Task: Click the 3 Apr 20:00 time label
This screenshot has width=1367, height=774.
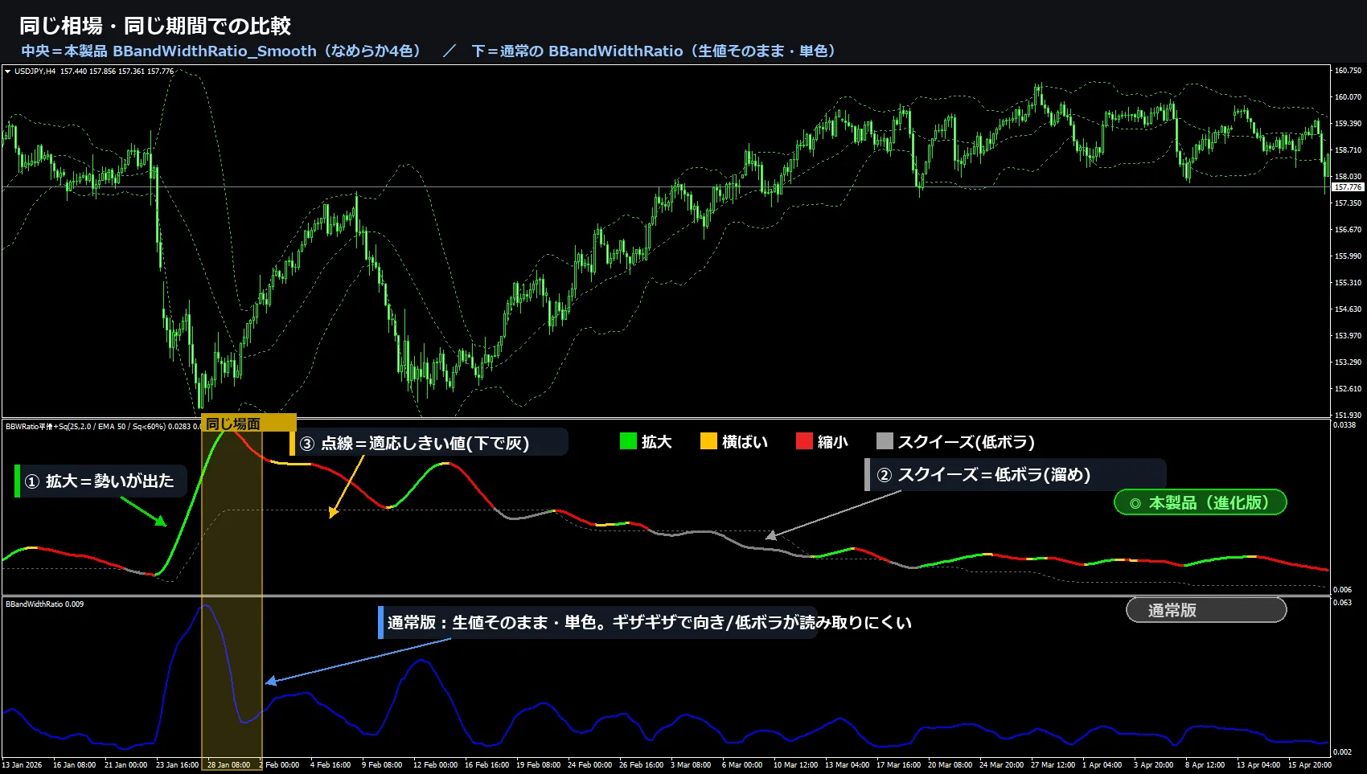Action: (x=1153, y=765)
